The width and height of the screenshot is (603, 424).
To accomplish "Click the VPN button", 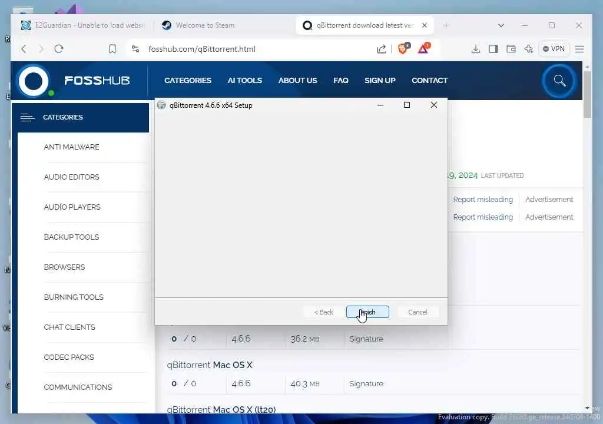I will pos(554,49).
